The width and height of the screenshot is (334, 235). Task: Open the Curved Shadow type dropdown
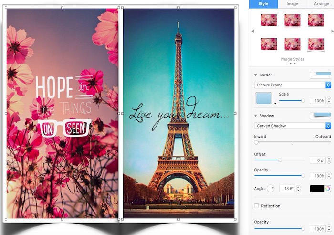pos(292,126)
